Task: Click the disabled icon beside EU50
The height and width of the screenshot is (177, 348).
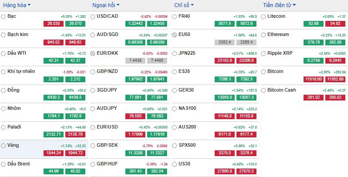Action: pos(174,35)
